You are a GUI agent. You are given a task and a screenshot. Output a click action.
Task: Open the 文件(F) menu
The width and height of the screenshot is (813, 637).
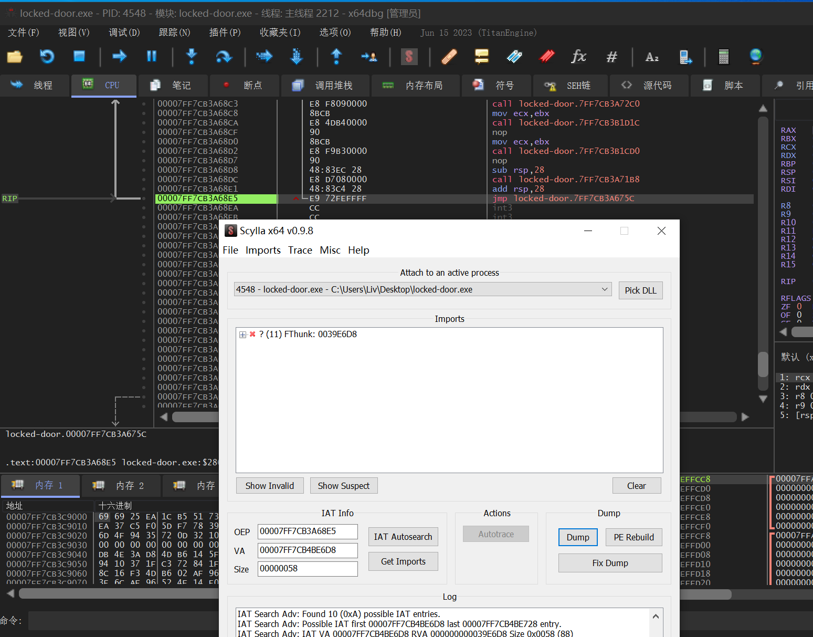[24, 33]
